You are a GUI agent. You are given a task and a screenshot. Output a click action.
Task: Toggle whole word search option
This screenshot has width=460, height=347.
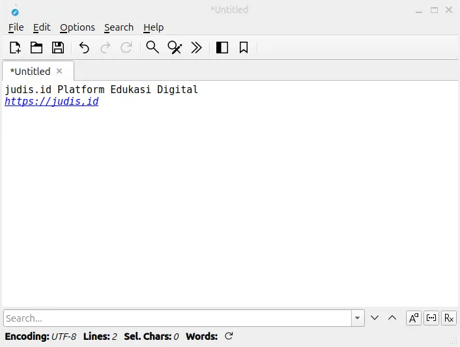431,318
